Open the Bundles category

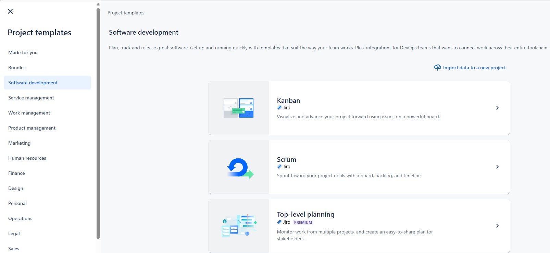coord(17,68)
